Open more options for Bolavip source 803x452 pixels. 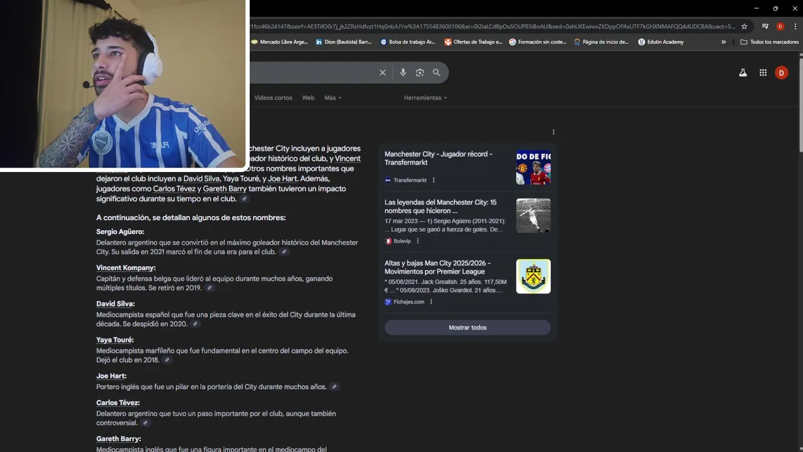point(418,241)
